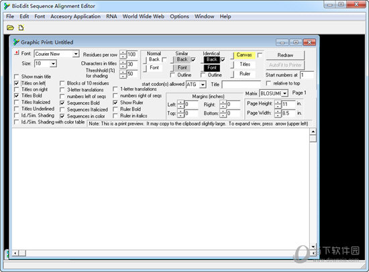This screenshot has width=369, height=272.
Task: Open the World Wide Web menu
Action: (144, 17)
